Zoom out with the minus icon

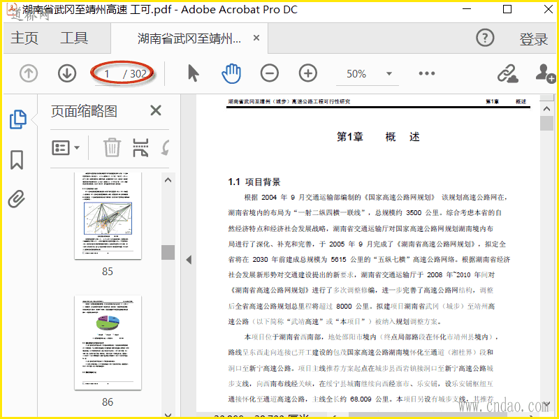tap(270, 74)
